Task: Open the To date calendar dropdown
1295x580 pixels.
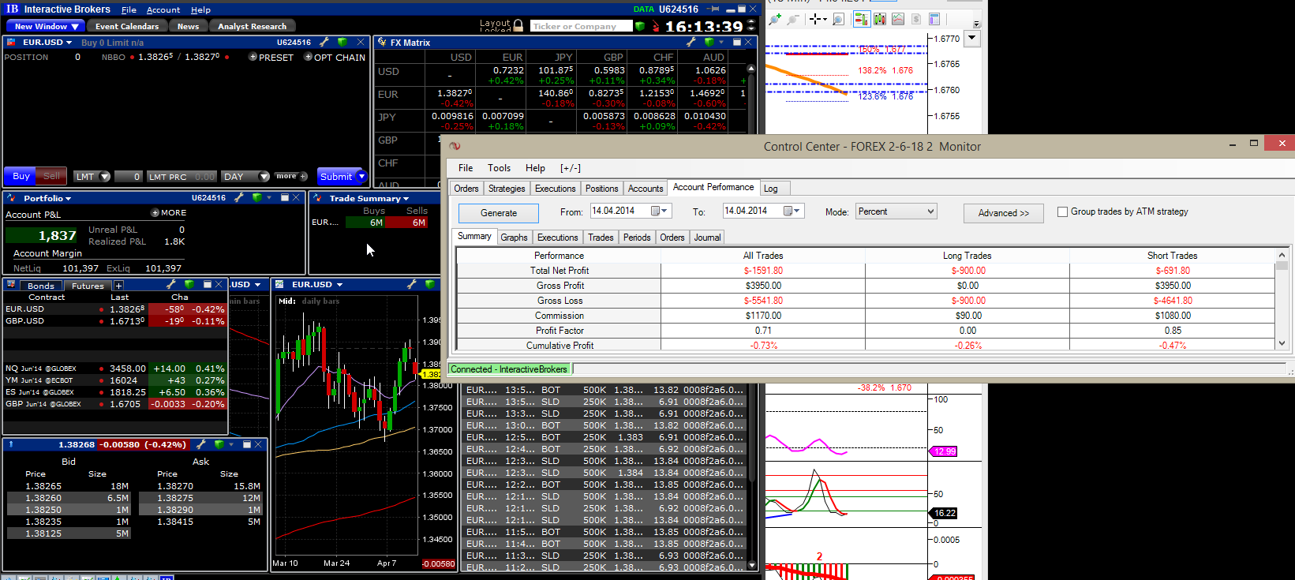Action: (x=792, y=211)
